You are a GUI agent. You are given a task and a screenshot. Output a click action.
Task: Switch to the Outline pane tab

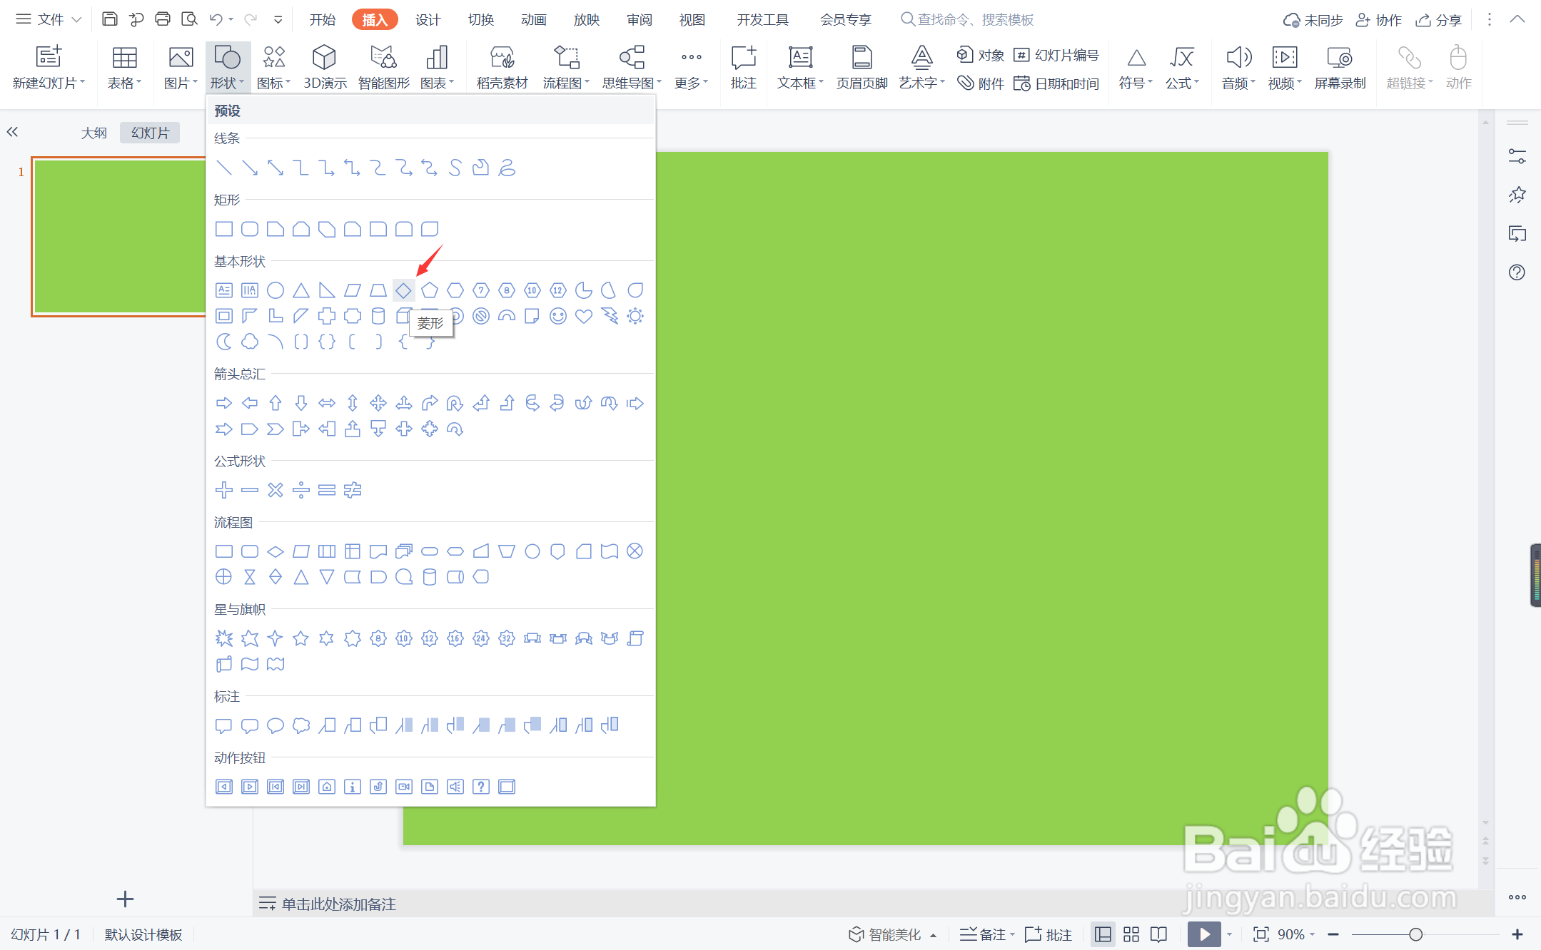pyautogui.click(x=94, y=133)
